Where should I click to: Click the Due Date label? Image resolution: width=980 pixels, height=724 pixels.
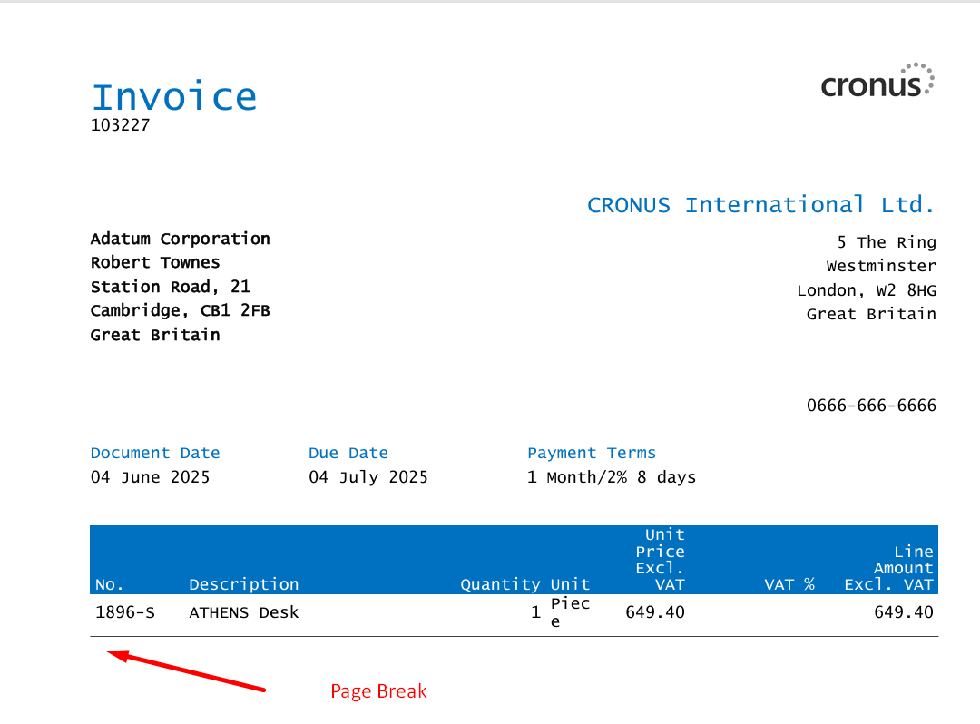point(348,453)
